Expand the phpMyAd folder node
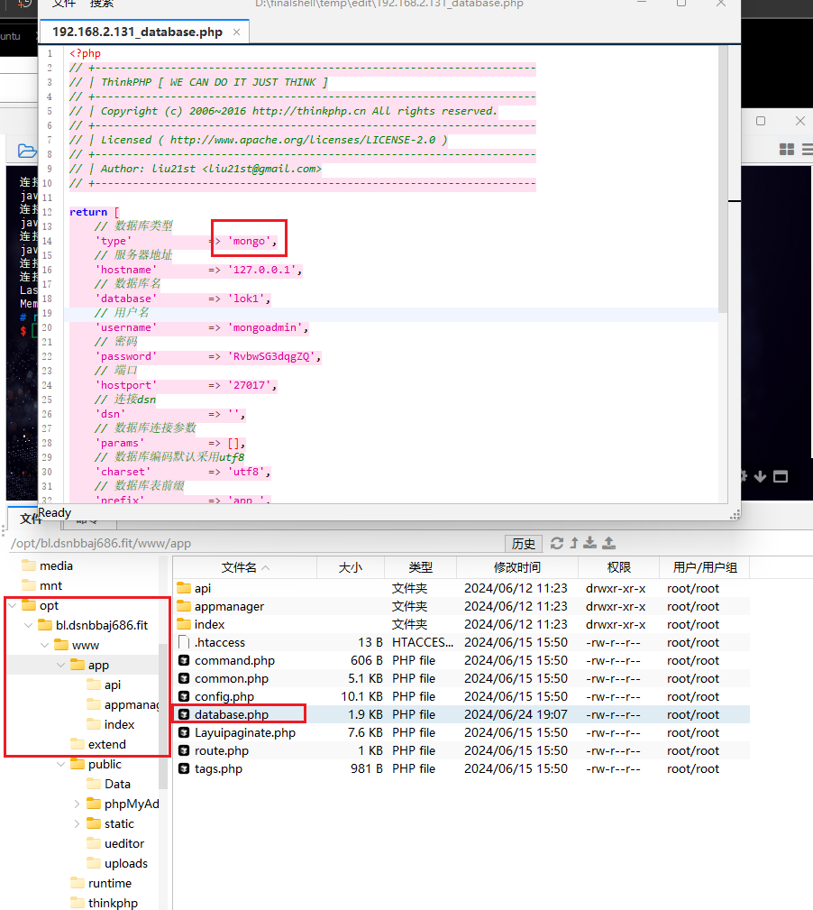Screen dimensions: 813x910 coord(78,804)
